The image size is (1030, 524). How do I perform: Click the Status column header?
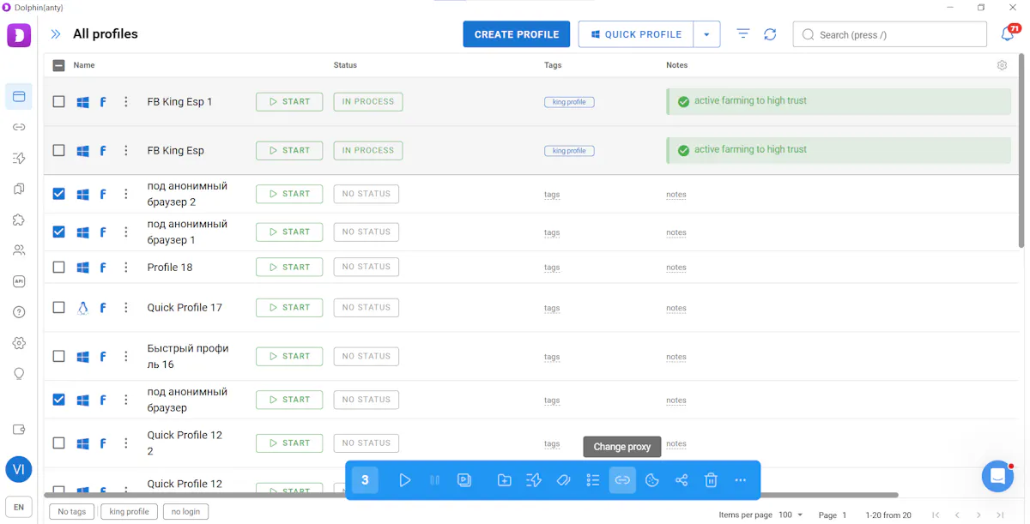(345, 65)
